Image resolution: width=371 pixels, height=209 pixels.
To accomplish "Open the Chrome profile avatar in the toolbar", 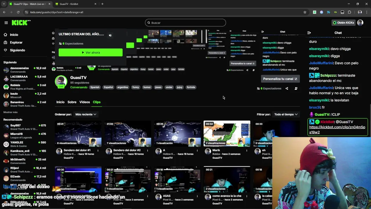I will [x=360, y=12].
